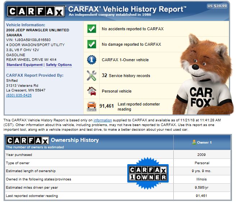This screenshot has height=202, width=242.
Task: Click 'The number of owners is estimated' note
Action: [x=35, y=147]
